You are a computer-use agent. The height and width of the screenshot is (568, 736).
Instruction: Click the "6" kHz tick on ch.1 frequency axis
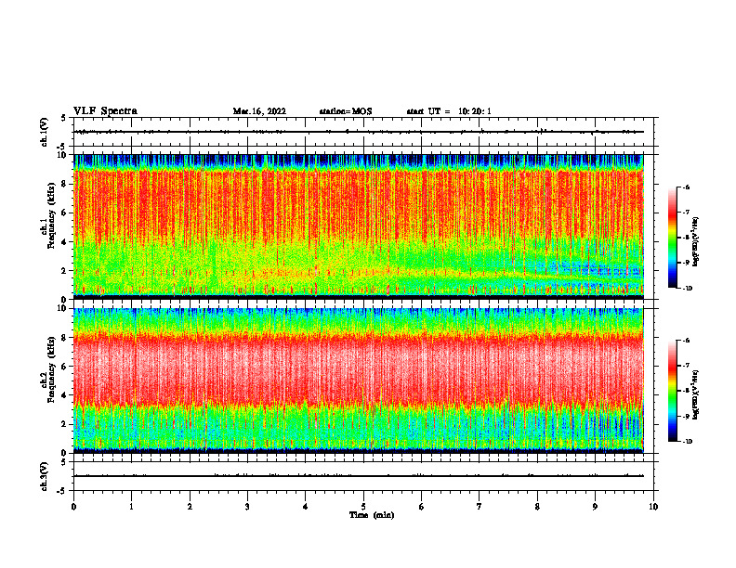click(65, 213)
